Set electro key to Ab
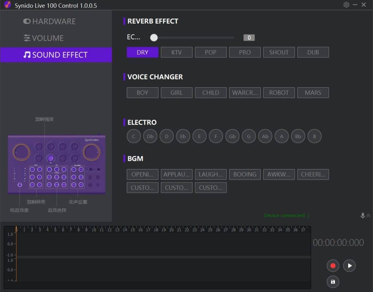Viewport: 373px width, 292px height. point(265,136)
